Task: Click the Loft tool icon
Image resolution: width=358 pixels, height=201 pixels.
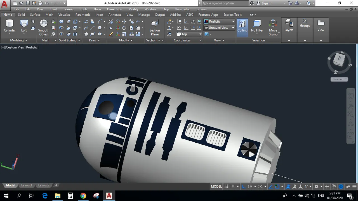Action: (x=24, y=24)
